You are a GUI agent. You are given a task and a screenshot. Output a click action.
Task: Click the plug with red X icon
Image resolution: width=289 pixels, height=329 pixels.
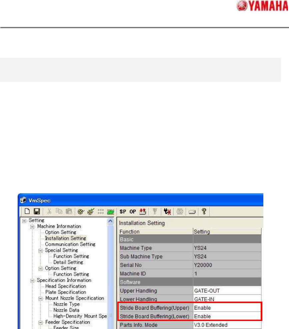tap(167, 211)
